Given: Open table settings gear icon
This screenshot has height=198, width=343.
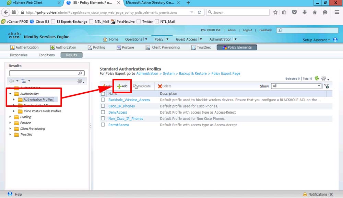Looking at the screenshot, I should click(x=323, y=78).
